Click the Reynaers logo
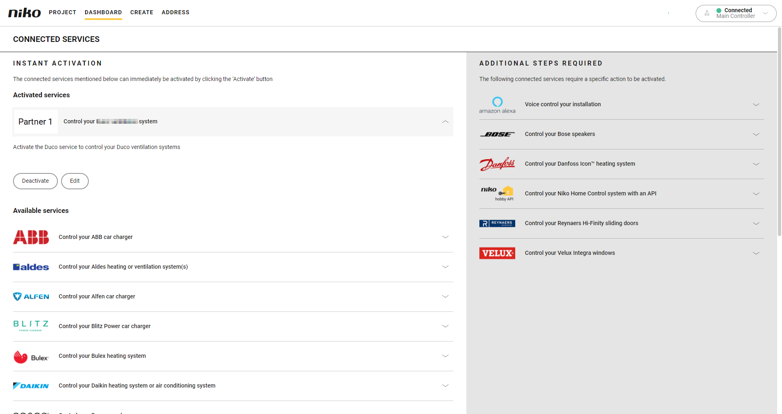782x414 pixels. click(x=497, y=223)
